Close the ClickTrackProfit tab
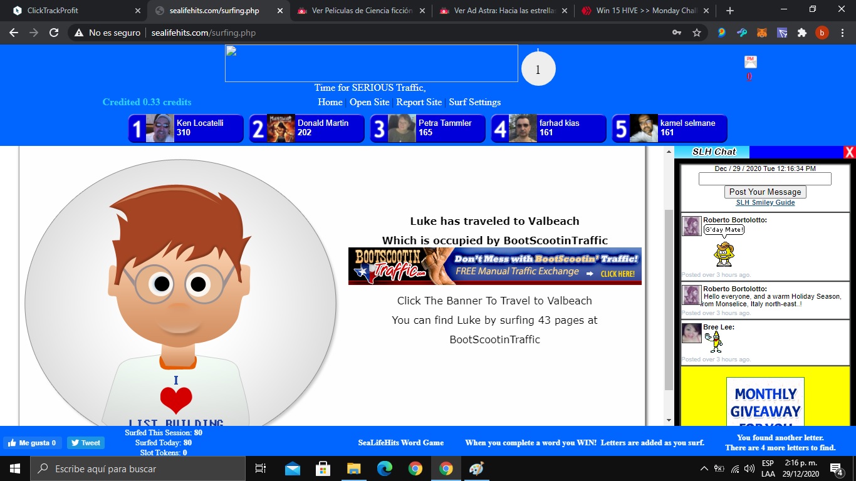The image size is (856, 481). (x=138, y=11)
